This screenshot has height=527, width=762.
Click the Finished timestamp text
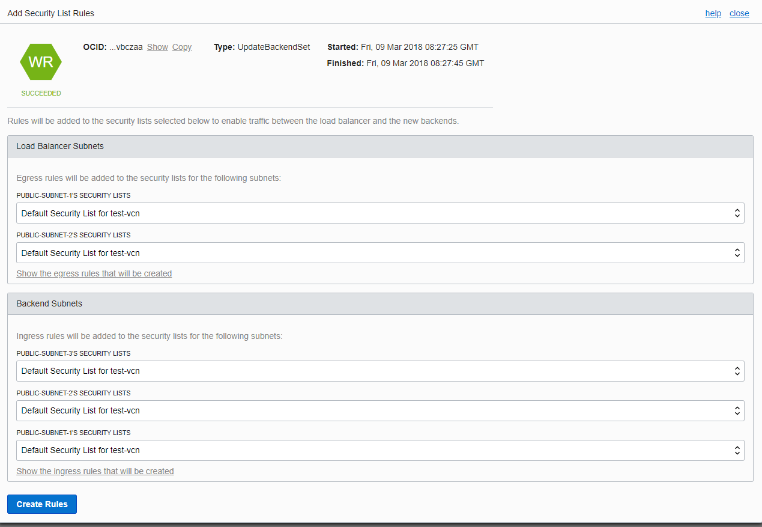pyautogui.click(x=405, y=63)
